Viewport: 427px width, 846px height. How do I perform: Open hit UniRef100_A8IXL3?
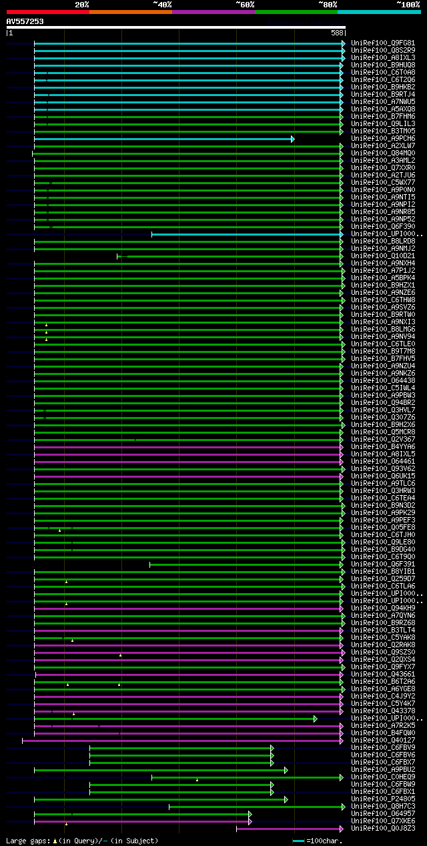pos(383,57)
